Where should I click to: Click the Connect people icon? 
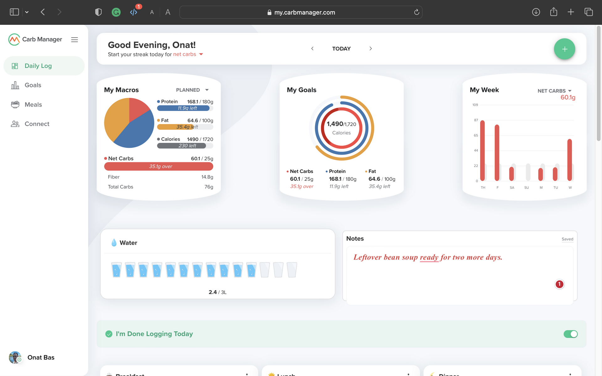tap(15, 124)
